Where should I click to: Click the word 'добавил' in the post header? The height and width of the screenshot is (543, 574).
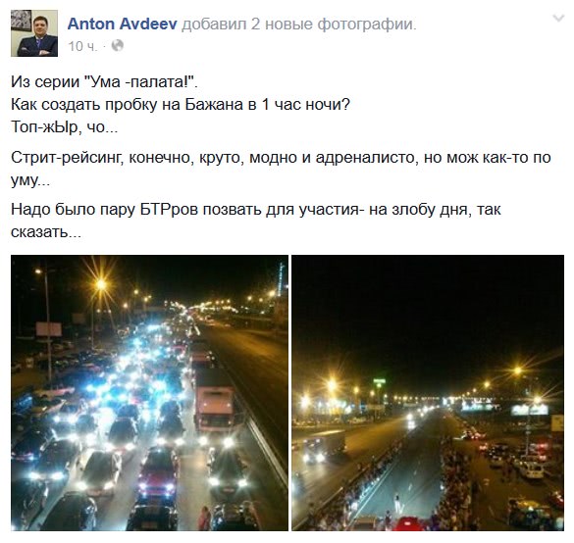coord(214,25)
